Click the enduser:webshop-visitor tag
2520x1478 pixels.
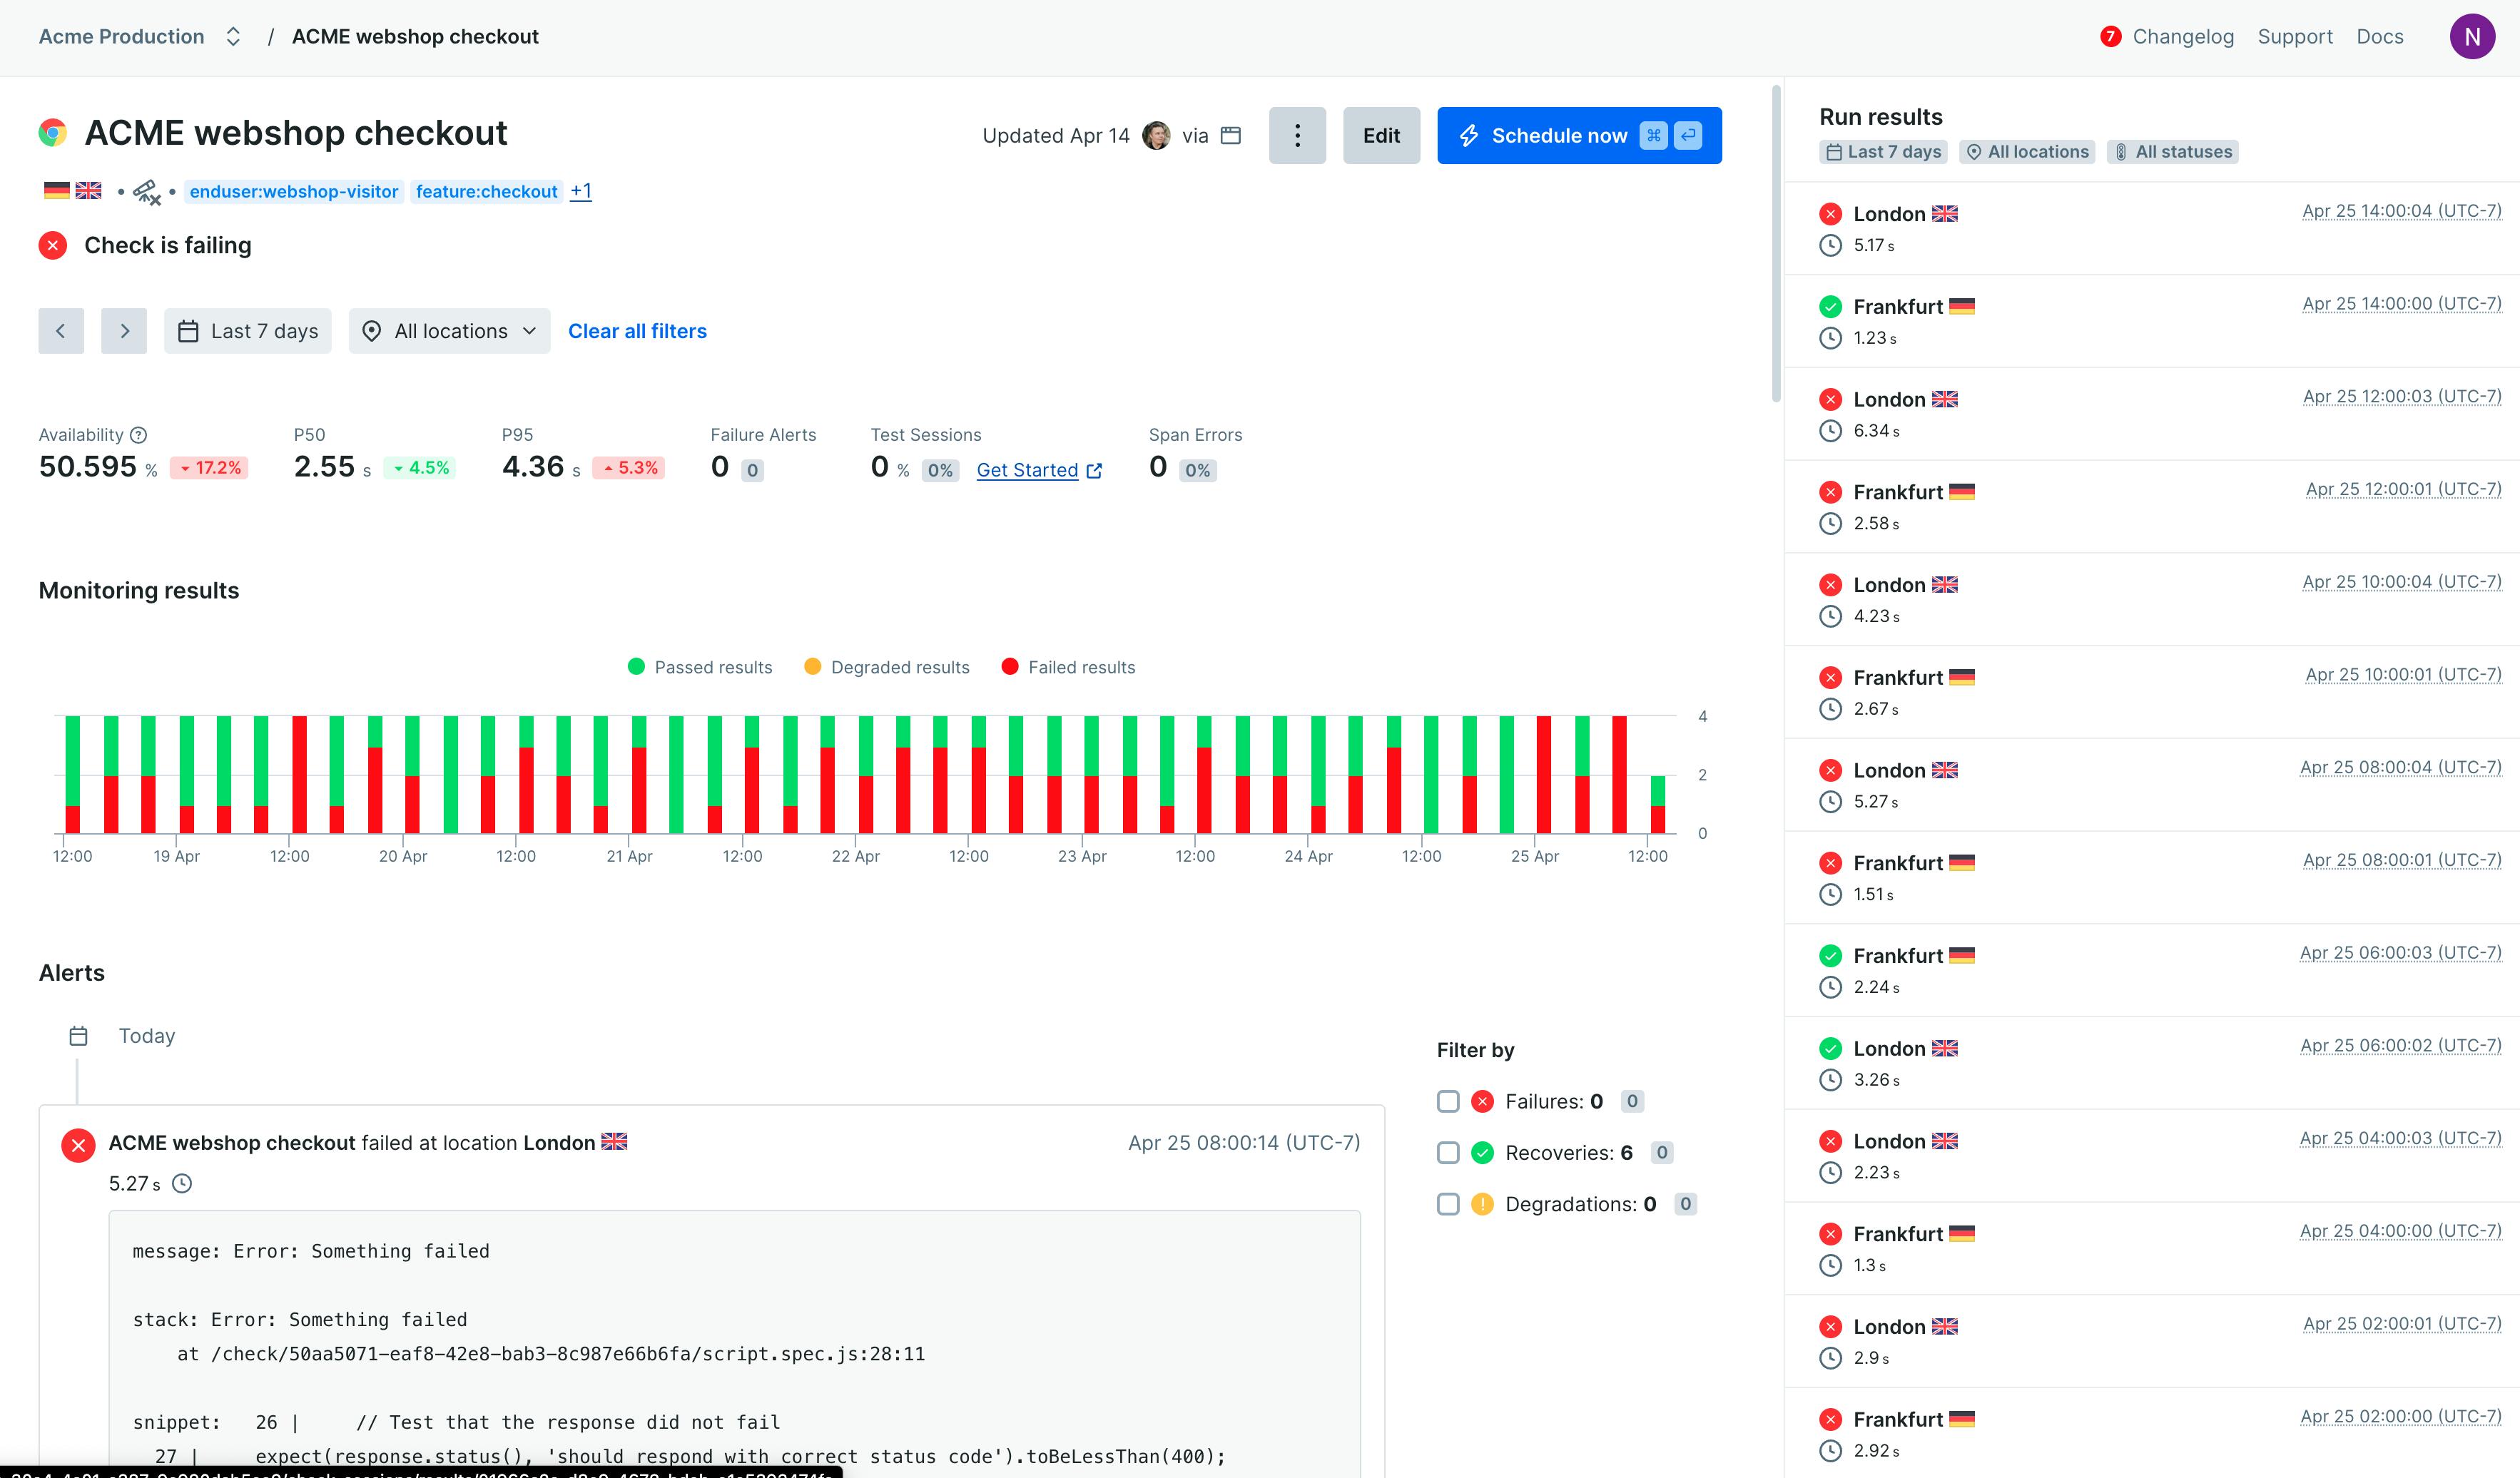294,191
